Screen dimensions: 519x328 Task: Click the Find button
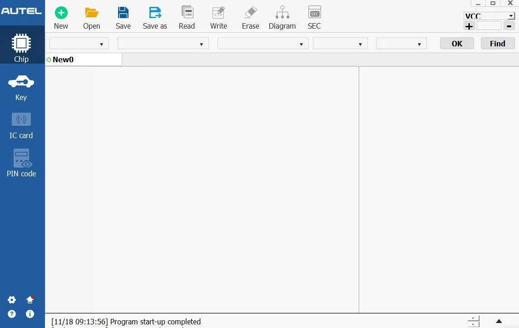point(497,44)
